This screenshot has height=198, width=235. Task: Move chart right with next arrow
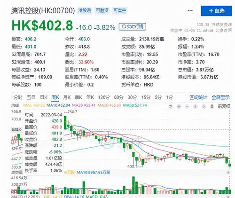(204, 107)
